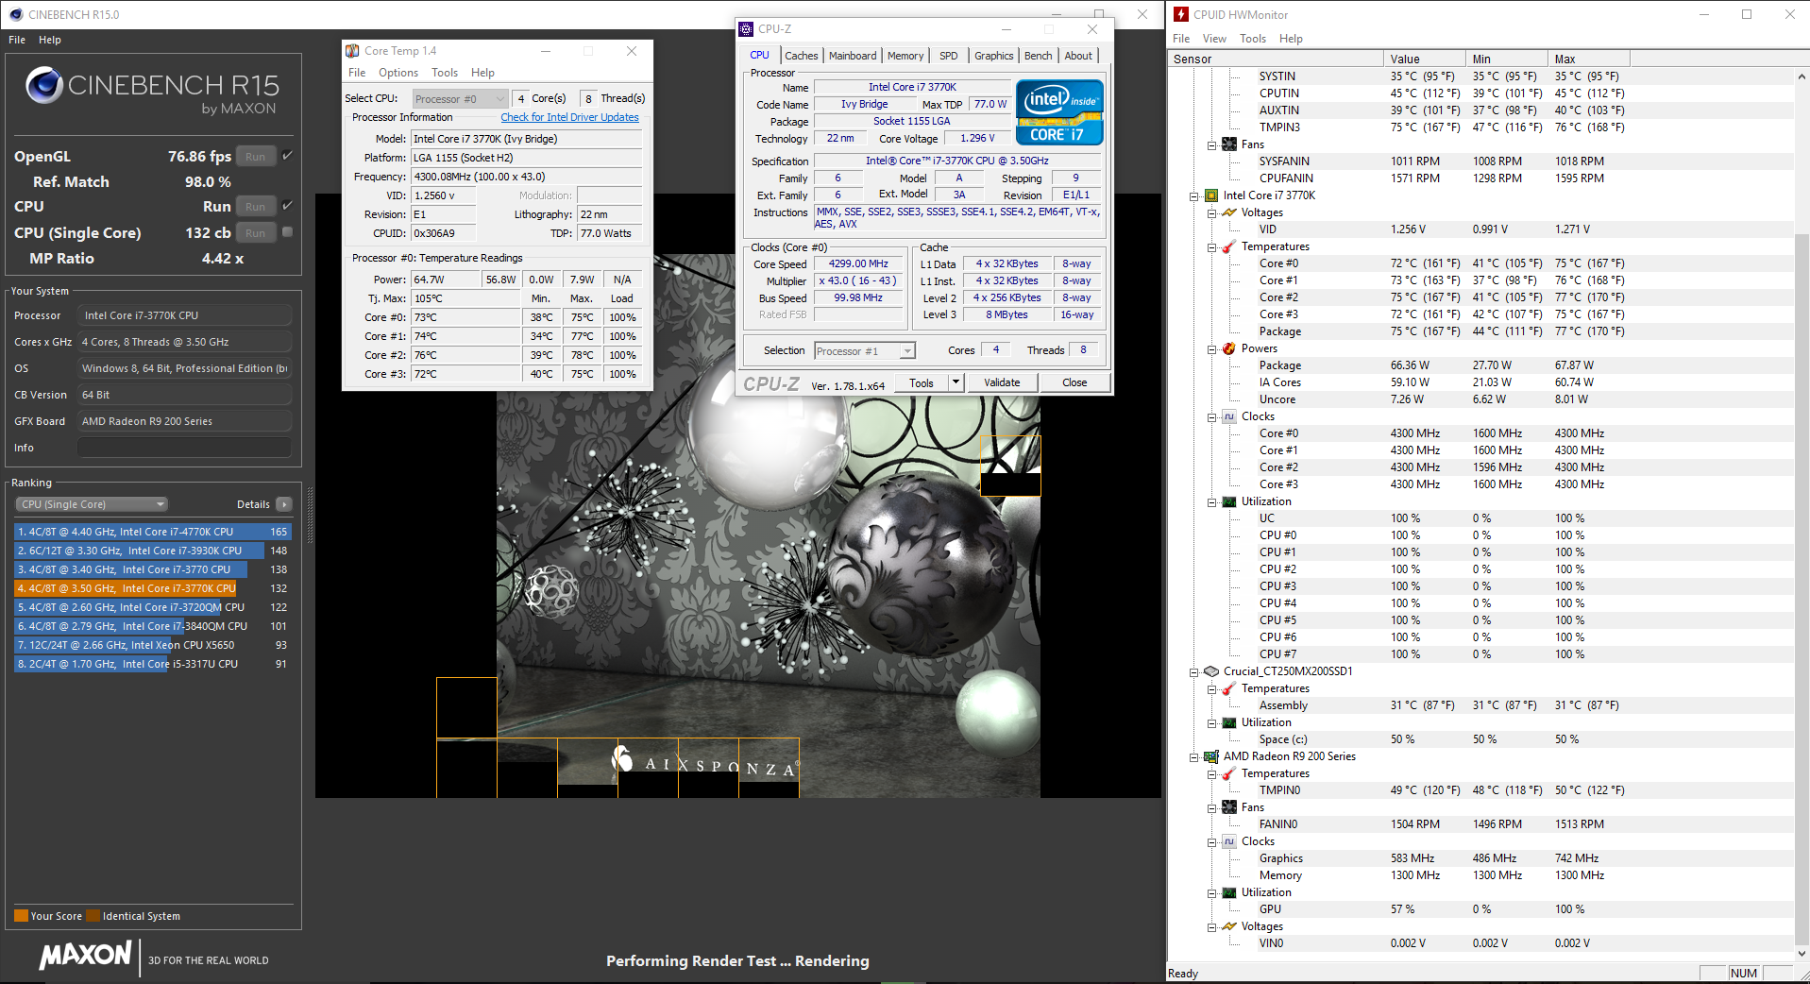Click the graph icon for Utilization above UC
The height and width of the screenshot is (984, 1810).
click(1229, 501)
